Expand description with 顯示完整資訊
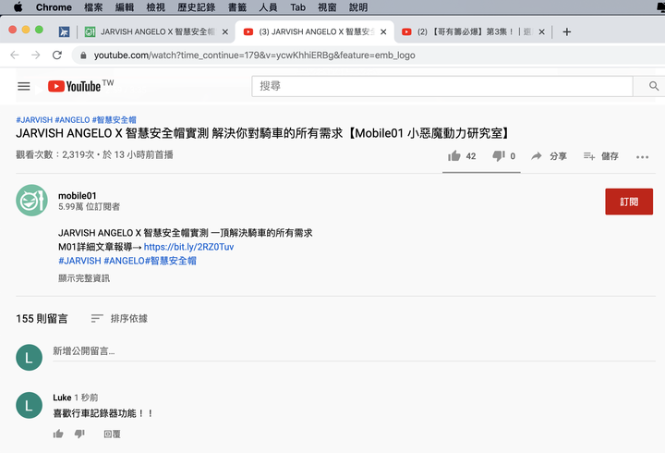This screenshot has height=453, width=665. point(84,278)
